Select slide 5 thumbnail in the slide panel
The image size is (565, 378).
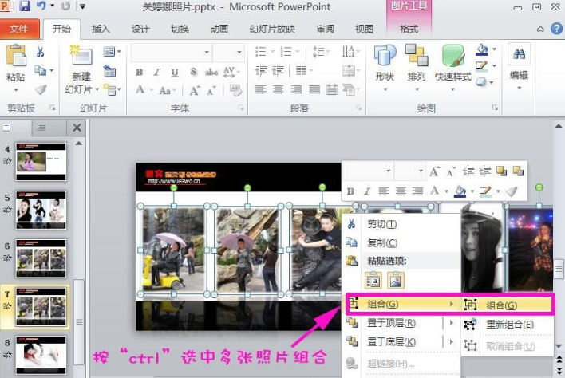pos(41,210)
